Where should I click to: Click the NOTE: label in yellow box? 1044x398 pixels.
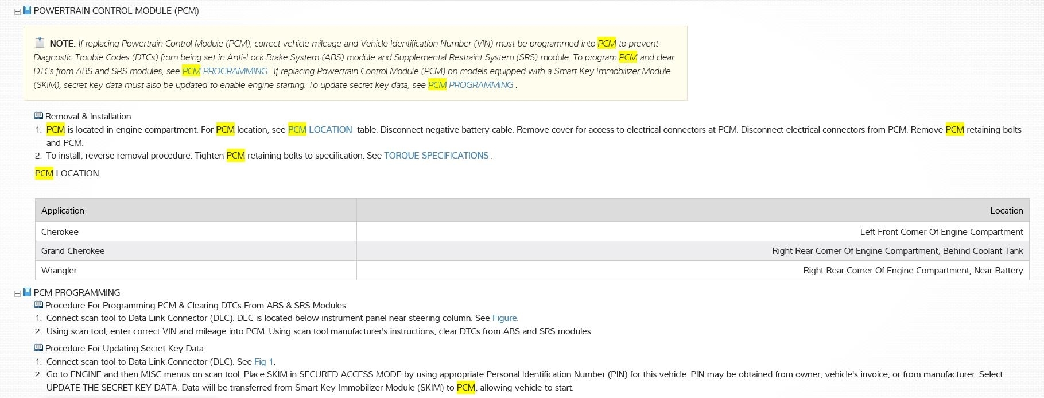click(63, 44)
